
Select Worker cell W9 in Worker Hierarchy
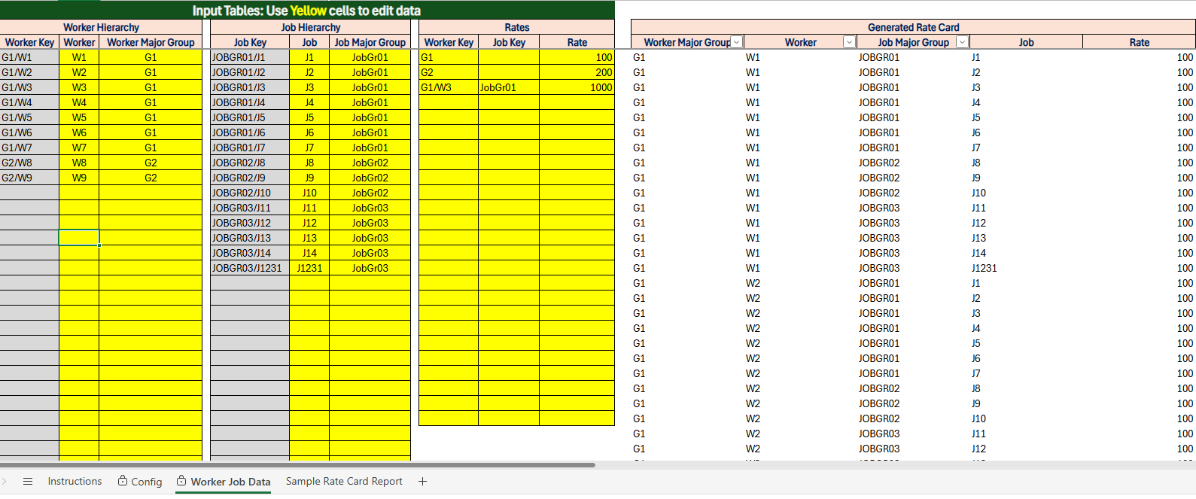79,178
